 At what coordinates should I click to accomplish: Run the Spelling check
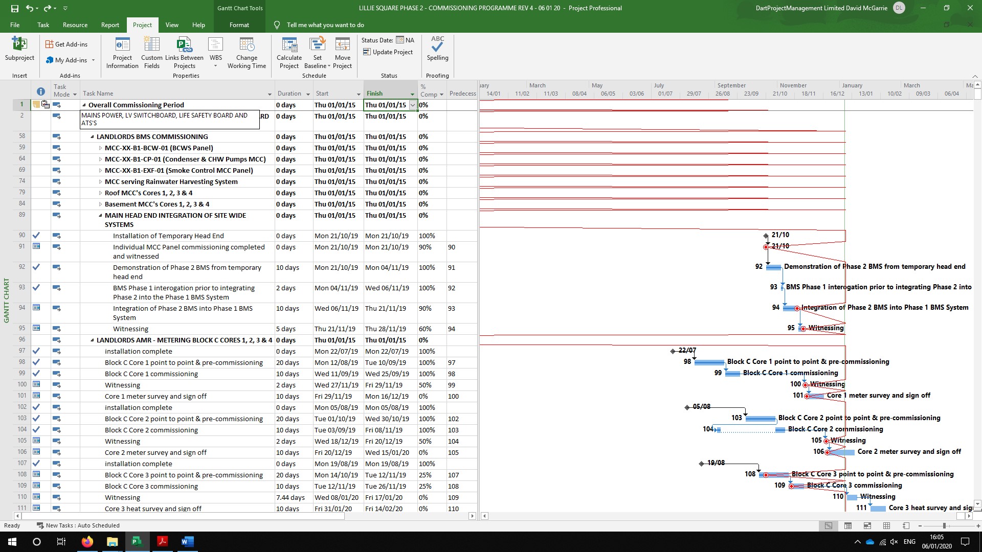pos(437,46)
